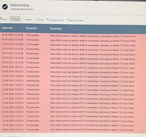Select the first error row in list
The image size is (146, 137).
coord(73,36)
